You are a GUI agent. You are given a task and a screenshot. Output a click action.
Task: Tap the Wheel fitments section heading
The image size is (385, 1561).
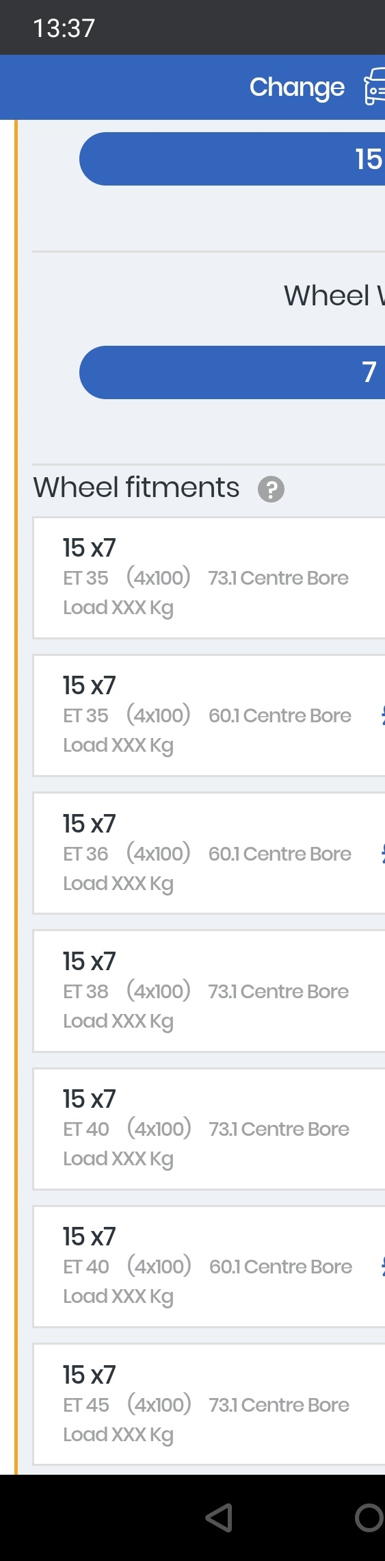click(137, 487)
